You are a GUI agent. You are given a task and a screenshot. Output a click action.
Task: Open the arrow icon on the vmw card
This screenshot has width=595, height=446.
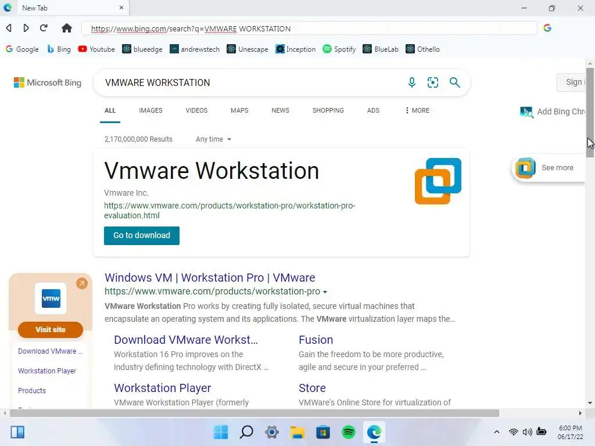[81, 283]
